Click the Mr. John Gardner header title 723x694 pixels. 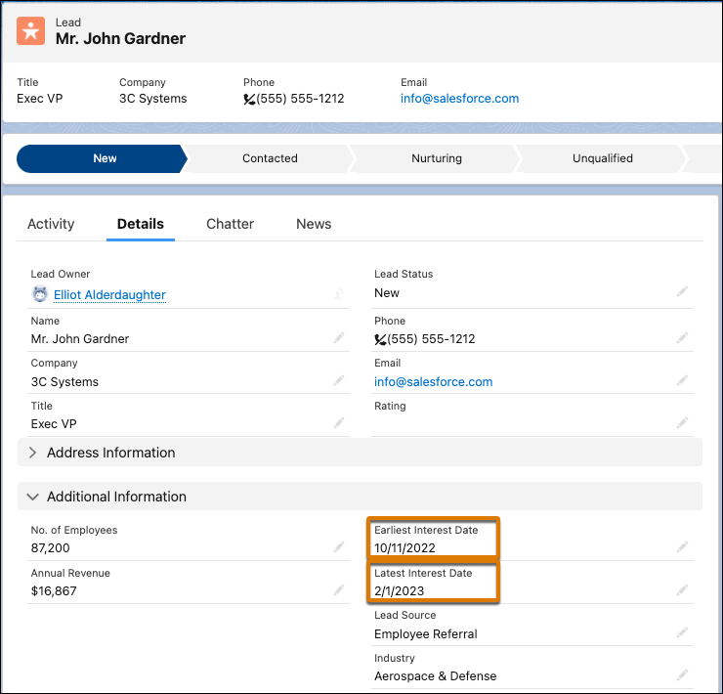120,39
